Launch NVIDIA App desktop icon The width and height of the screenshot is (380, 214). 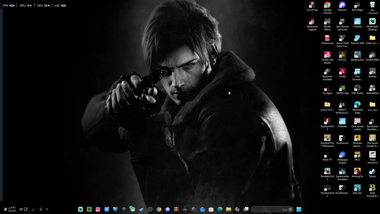[342, 90]
